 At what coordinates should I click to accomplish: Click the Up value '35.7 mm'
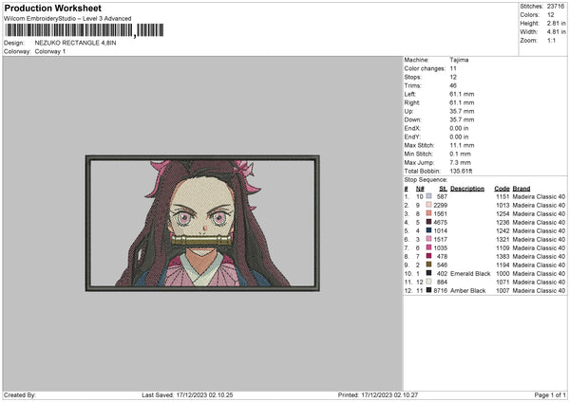click(x=462, y=111)
